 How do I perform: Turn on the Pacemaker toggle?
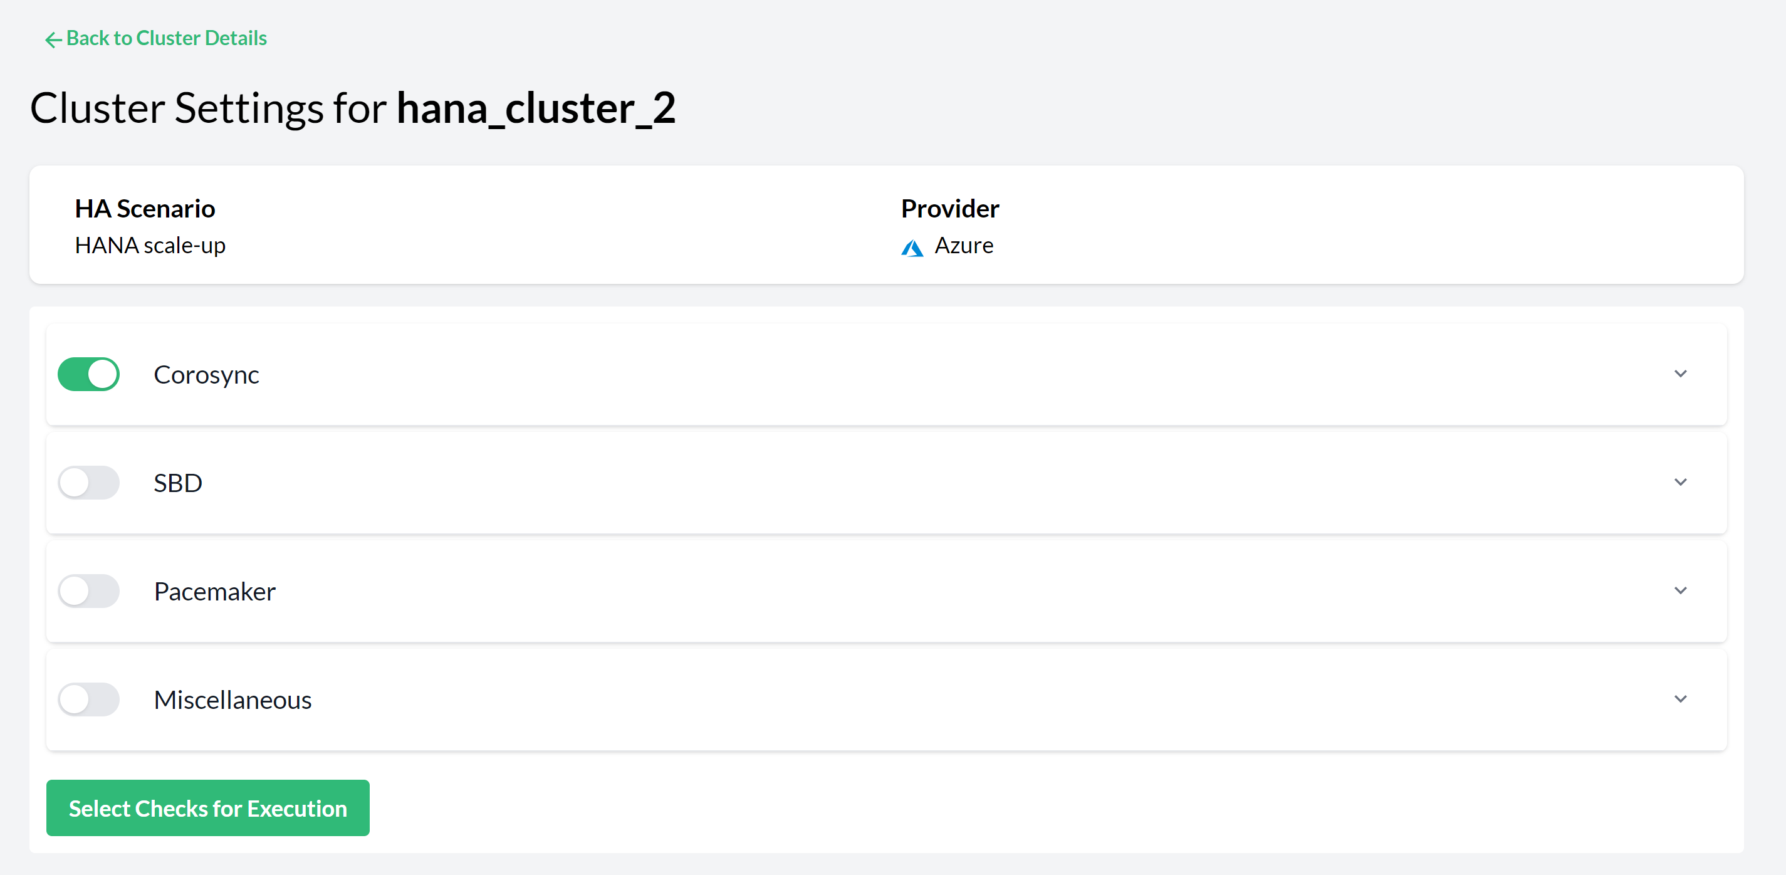(89, 592)
